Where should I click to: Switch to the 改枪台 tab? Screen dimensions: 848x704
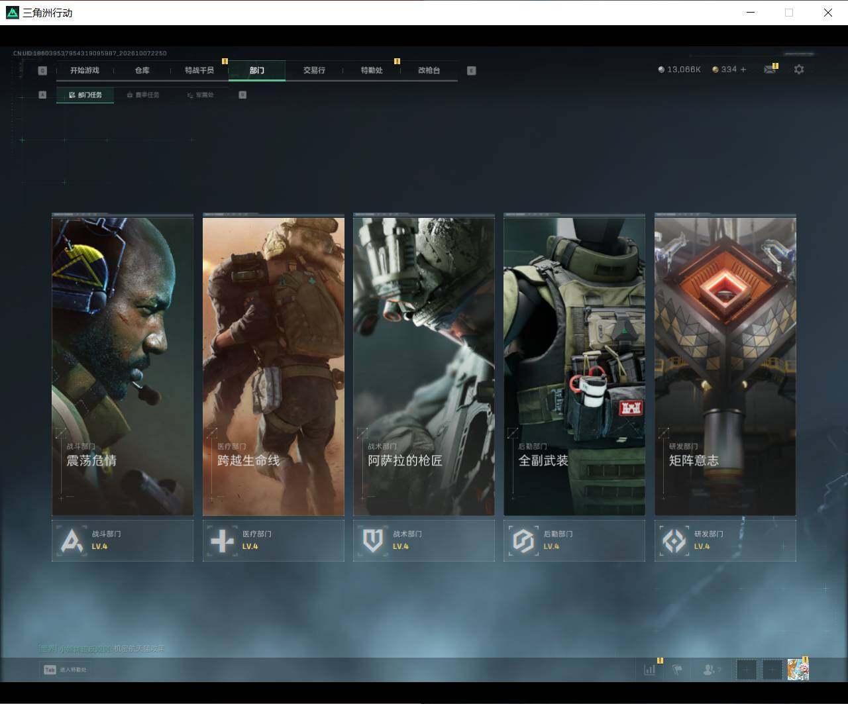coord(429,70)
